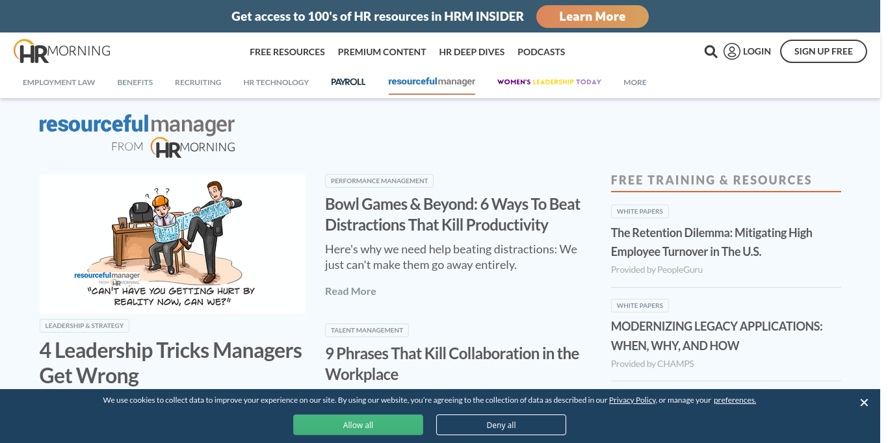Open Women's Leadership Today tab

549,82
